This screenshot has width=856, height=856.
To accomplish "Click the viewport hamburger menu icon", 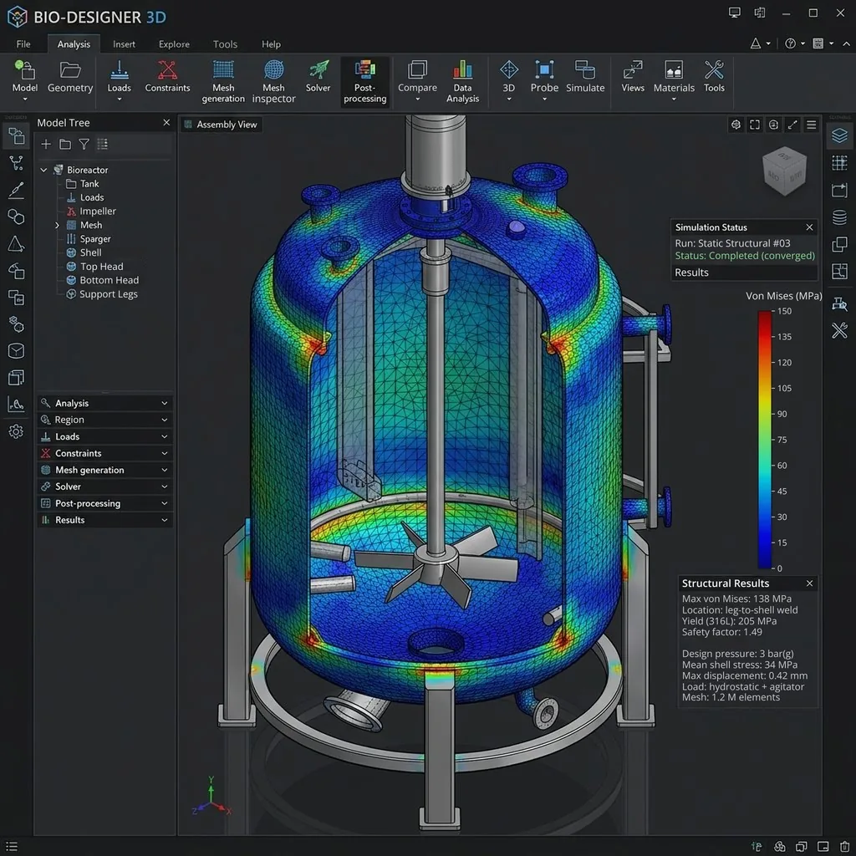I will 812,125.
